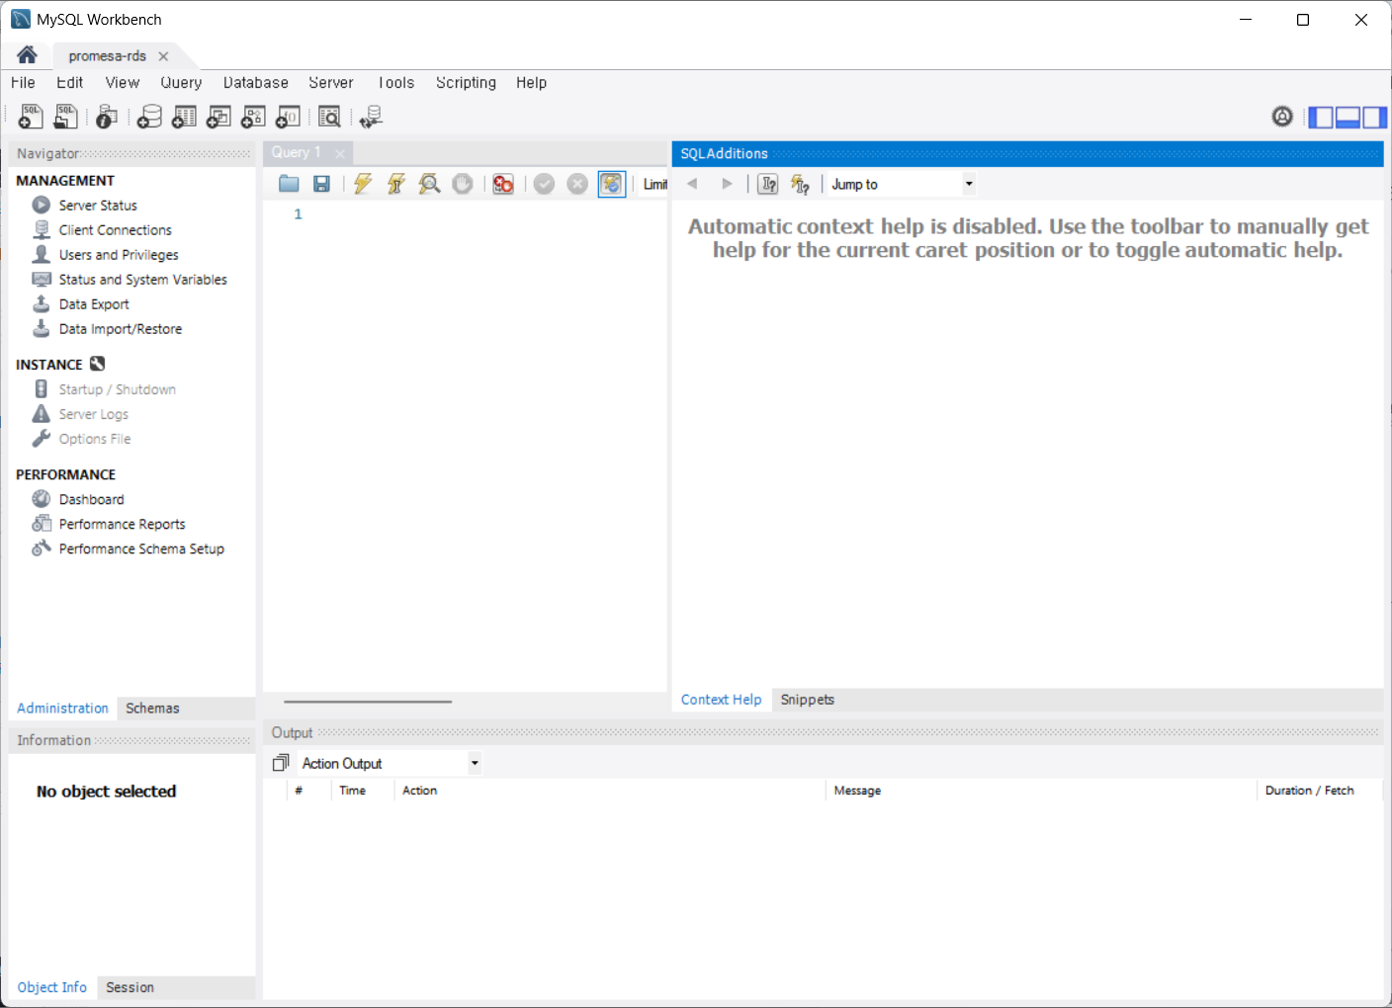Viewport: 1392px width, 1008px height.
Task: Open the File menu
Action: [x=23, y=83]
